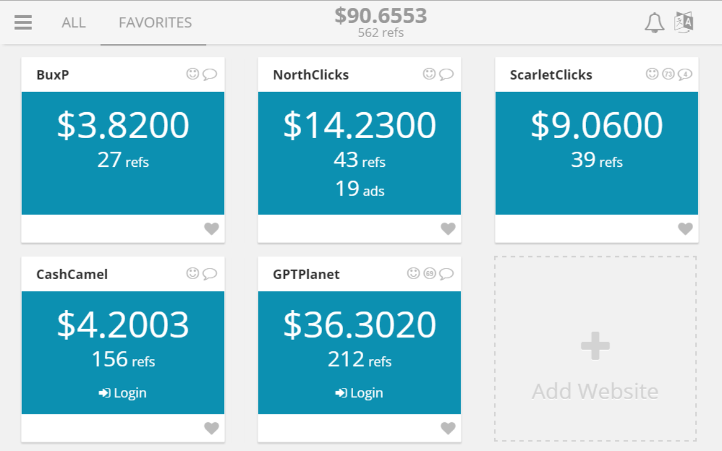Screen dimensions: 722x451
Task: Click the language translate icon
Action: 684,23
